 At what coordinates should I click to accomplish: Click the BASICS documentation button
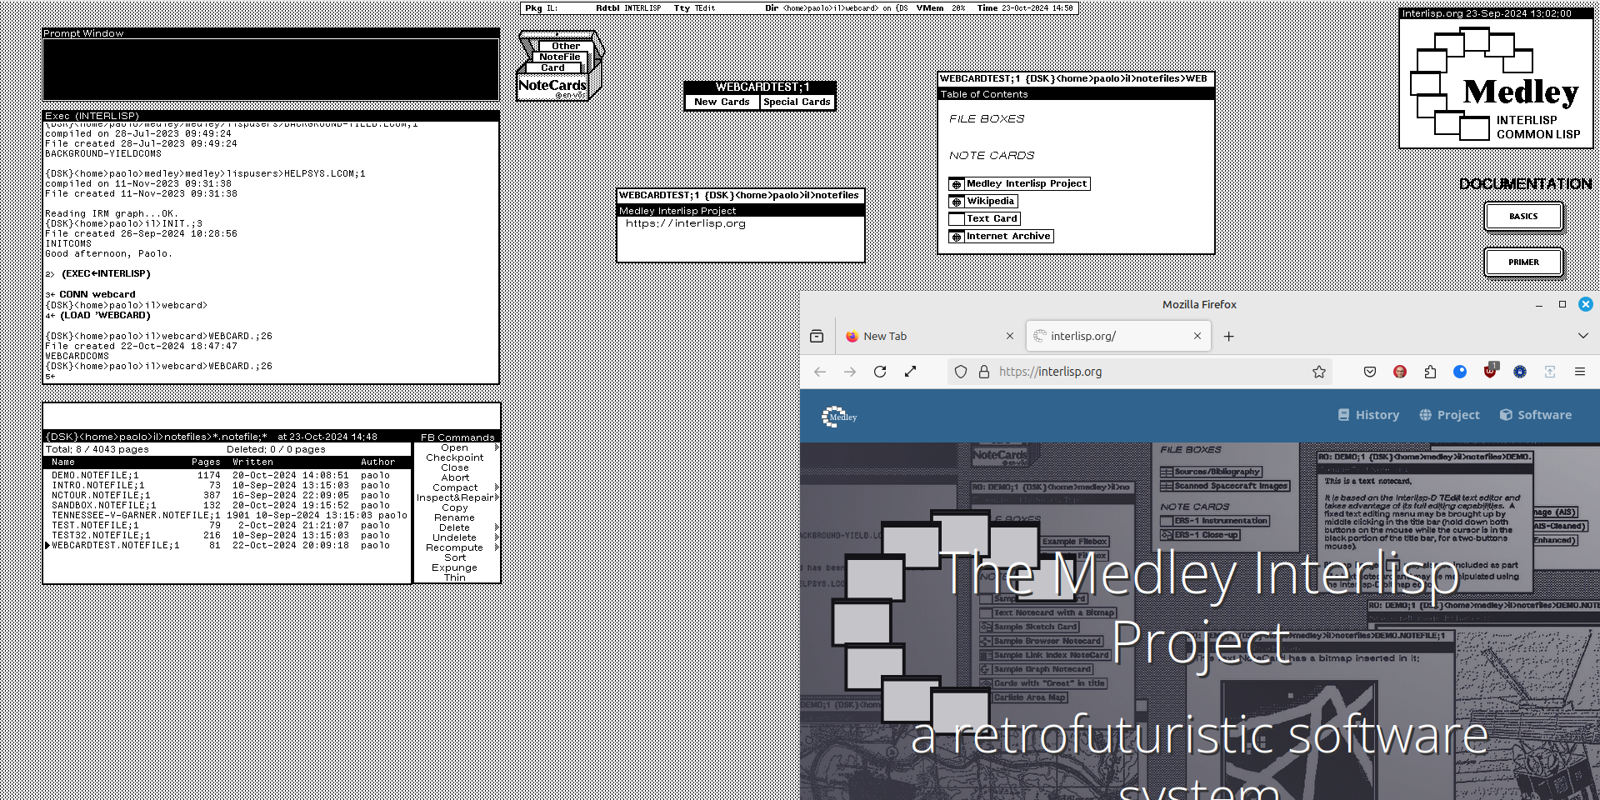pos(1523,215)
